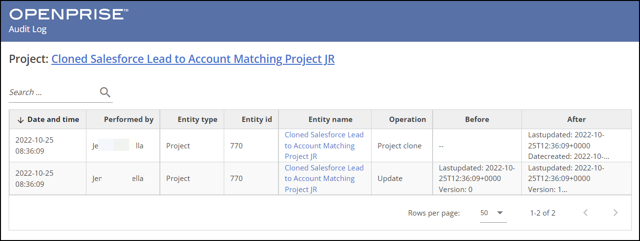This screenshot has height=241, width=640.
Task: Click date cell in Update row
Action: point(48,179)
